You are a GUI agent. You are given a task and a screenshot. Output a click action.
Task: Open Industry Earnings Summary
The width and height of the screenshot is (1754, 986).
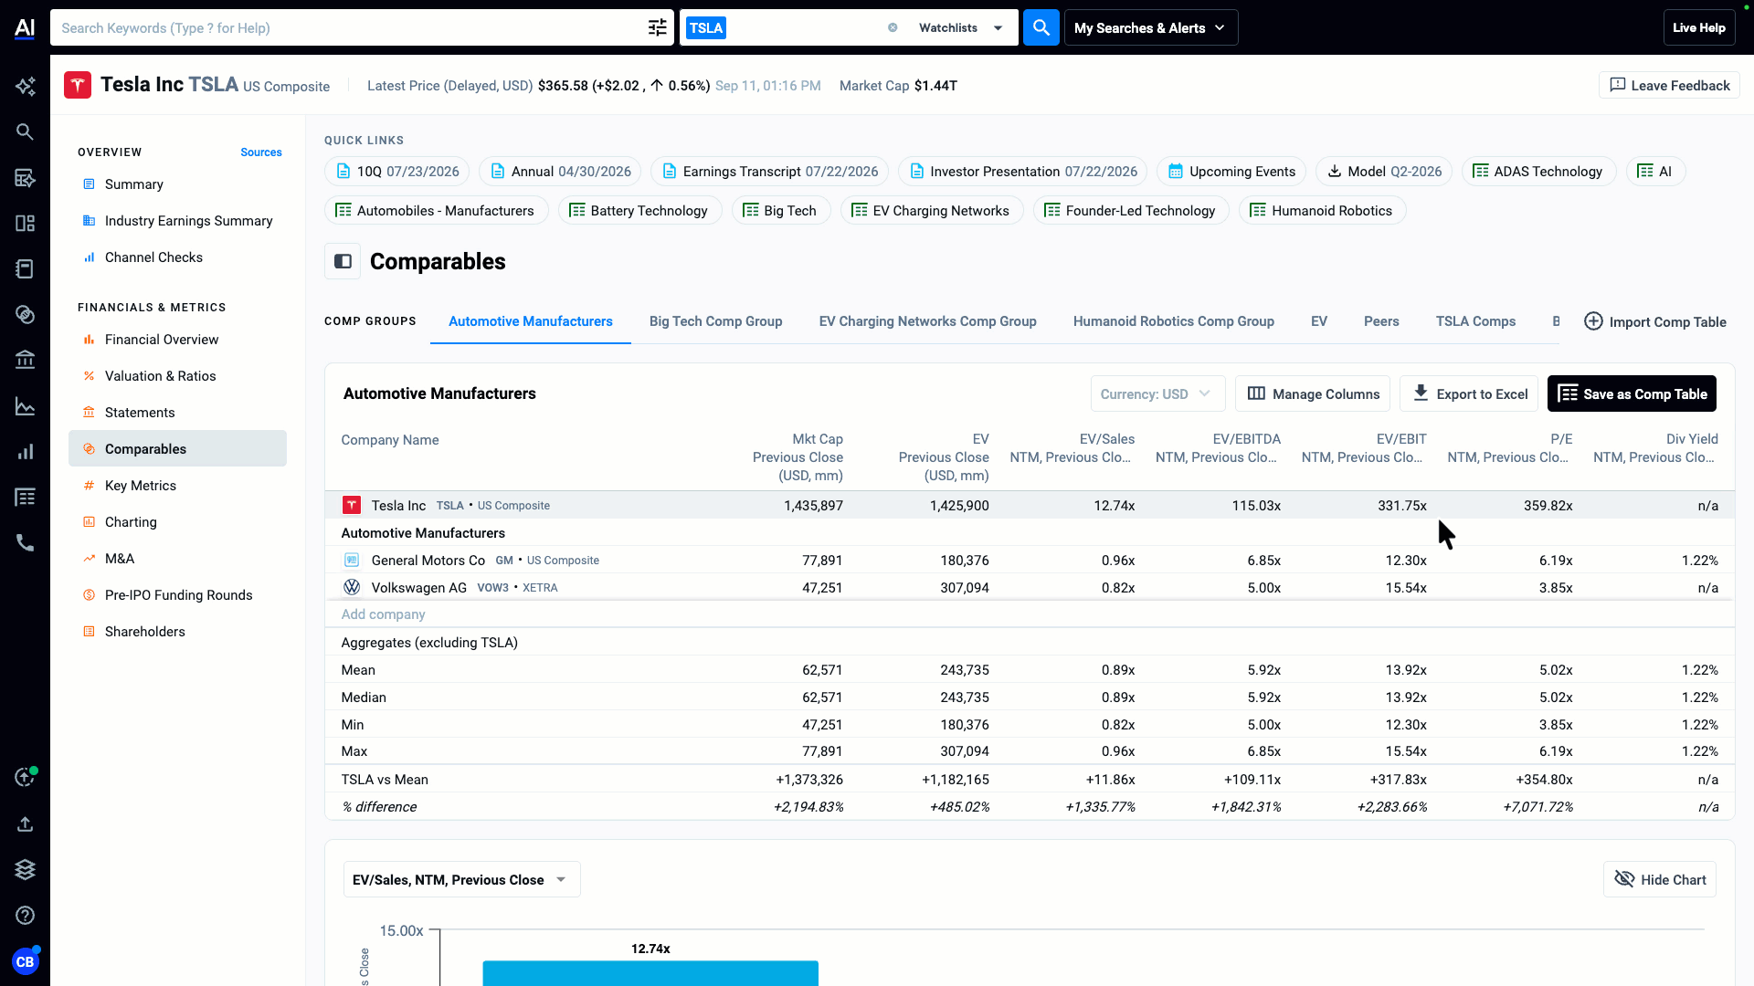tap(188, 221)
